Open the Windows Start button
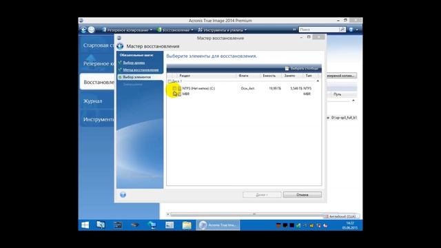 point(85,225)
